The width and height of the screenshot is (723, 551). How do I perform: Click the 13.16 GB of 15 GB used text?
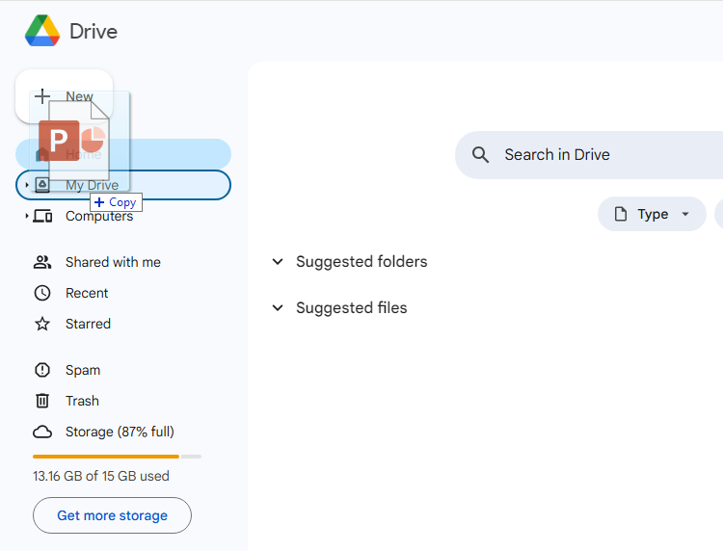click(x=101, y=476)
